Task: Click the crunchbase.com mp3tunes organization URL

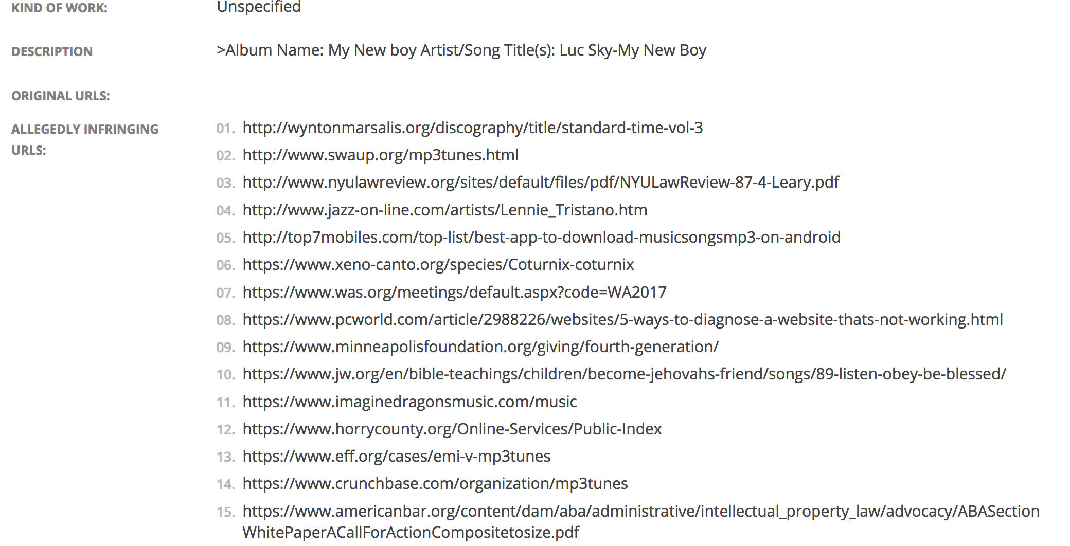Action: 435,483
